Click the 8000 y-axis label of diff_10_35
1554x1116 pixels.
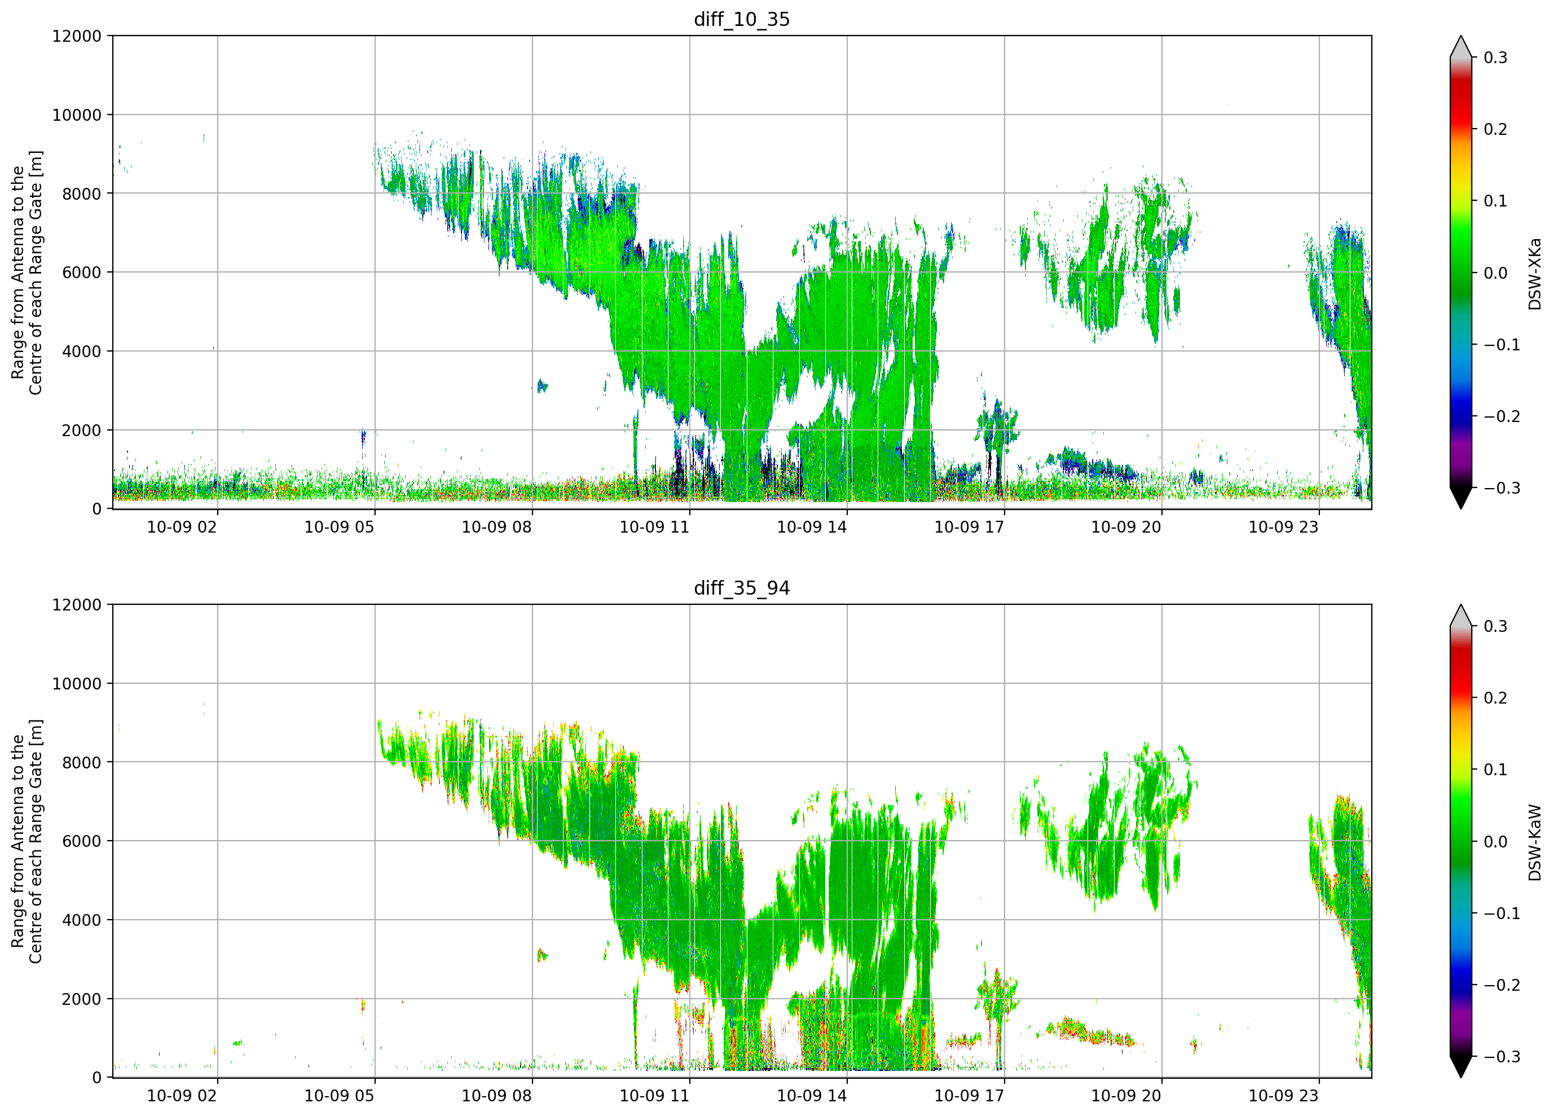pyautogui.click(x=82, y=194)
